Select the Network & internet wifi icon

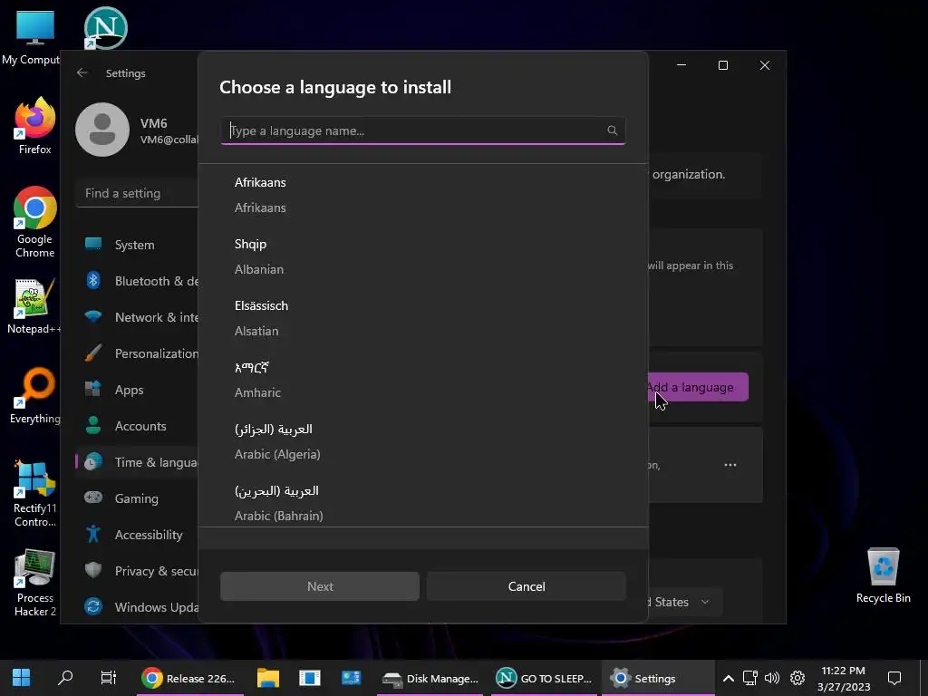tap(93, 316)
